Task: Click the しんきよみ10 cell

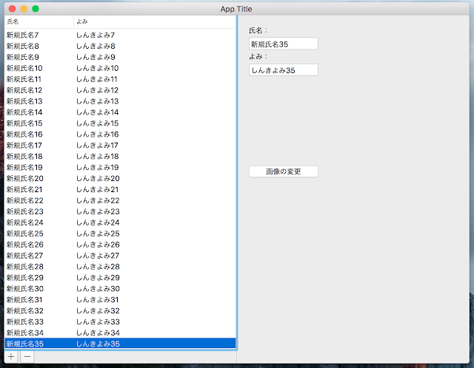Action: [x=97, y=68]
